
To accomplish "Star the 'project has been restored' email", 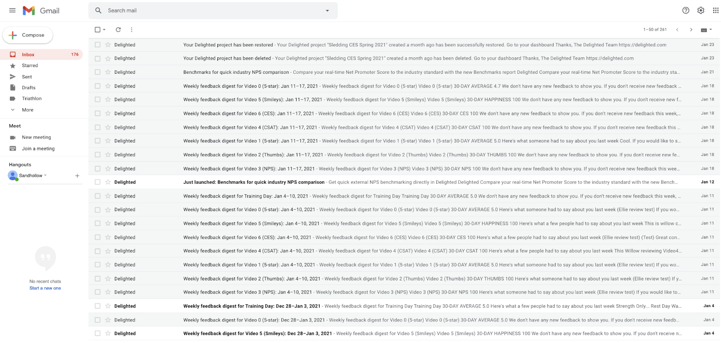I will click(108, 45).
